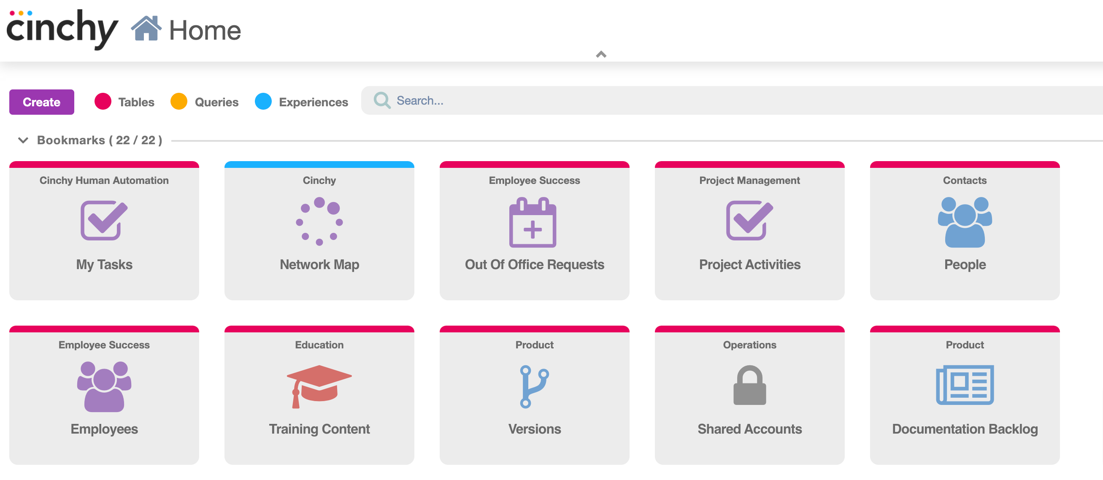Collapse the header with the up chevron
This screenshot has height=480, width=1103.
(x=601, y=54)
